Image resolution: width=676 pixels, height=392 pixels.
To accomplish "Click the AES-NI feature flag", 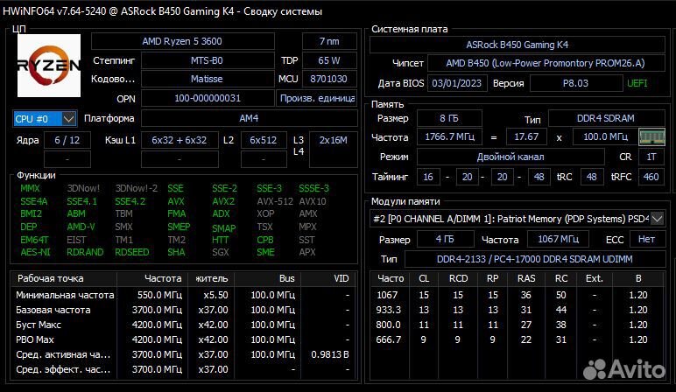I will (x=35, y=252).
